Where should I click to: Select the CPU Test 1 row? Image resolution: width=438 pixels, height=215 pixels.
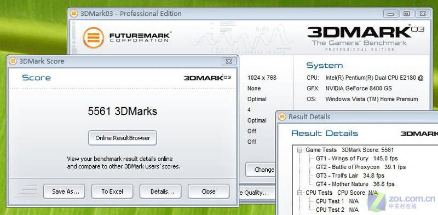(x=337, y=201)
